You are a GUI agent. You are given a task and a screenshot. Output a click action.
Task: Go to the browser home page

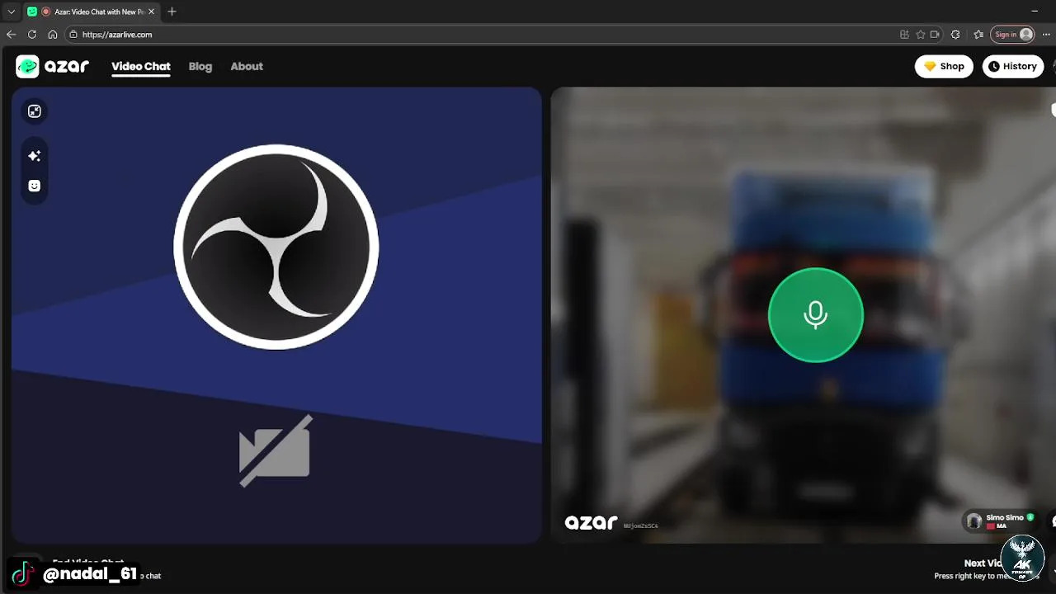(53, 35)
